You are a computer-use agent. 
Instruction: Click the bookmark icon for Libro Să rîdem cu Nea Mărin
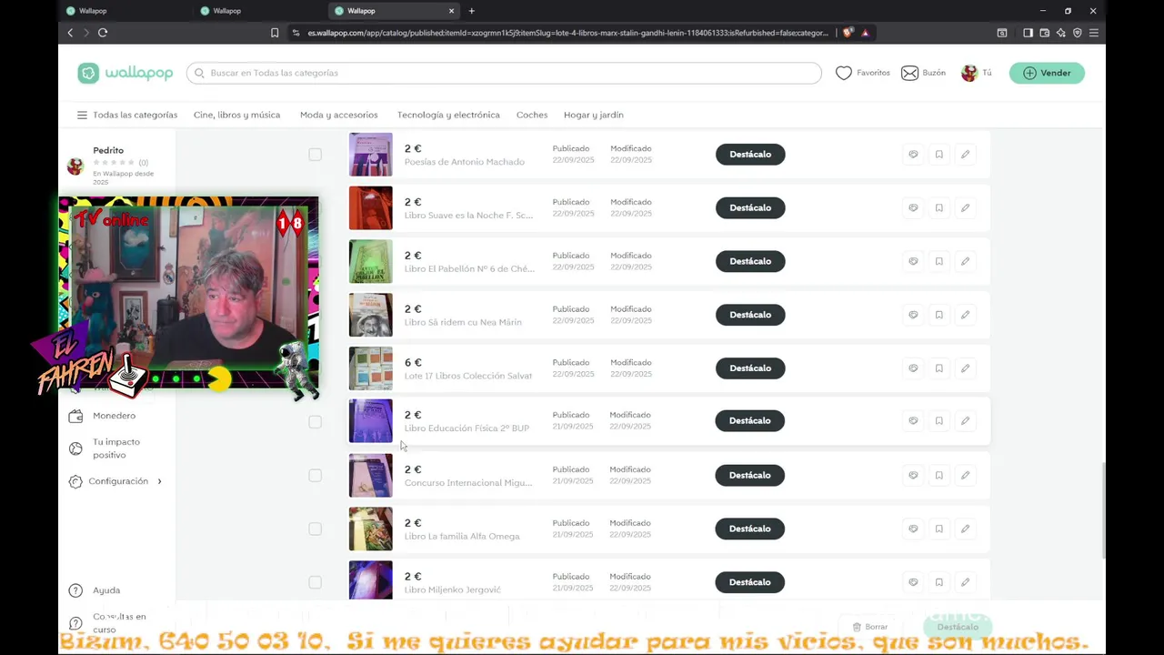(x=939, y=315)
